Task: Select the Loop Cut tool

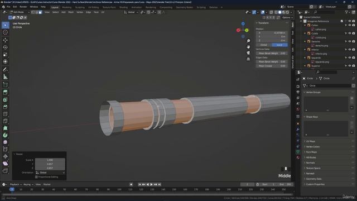Action: [x=5, y=114]
